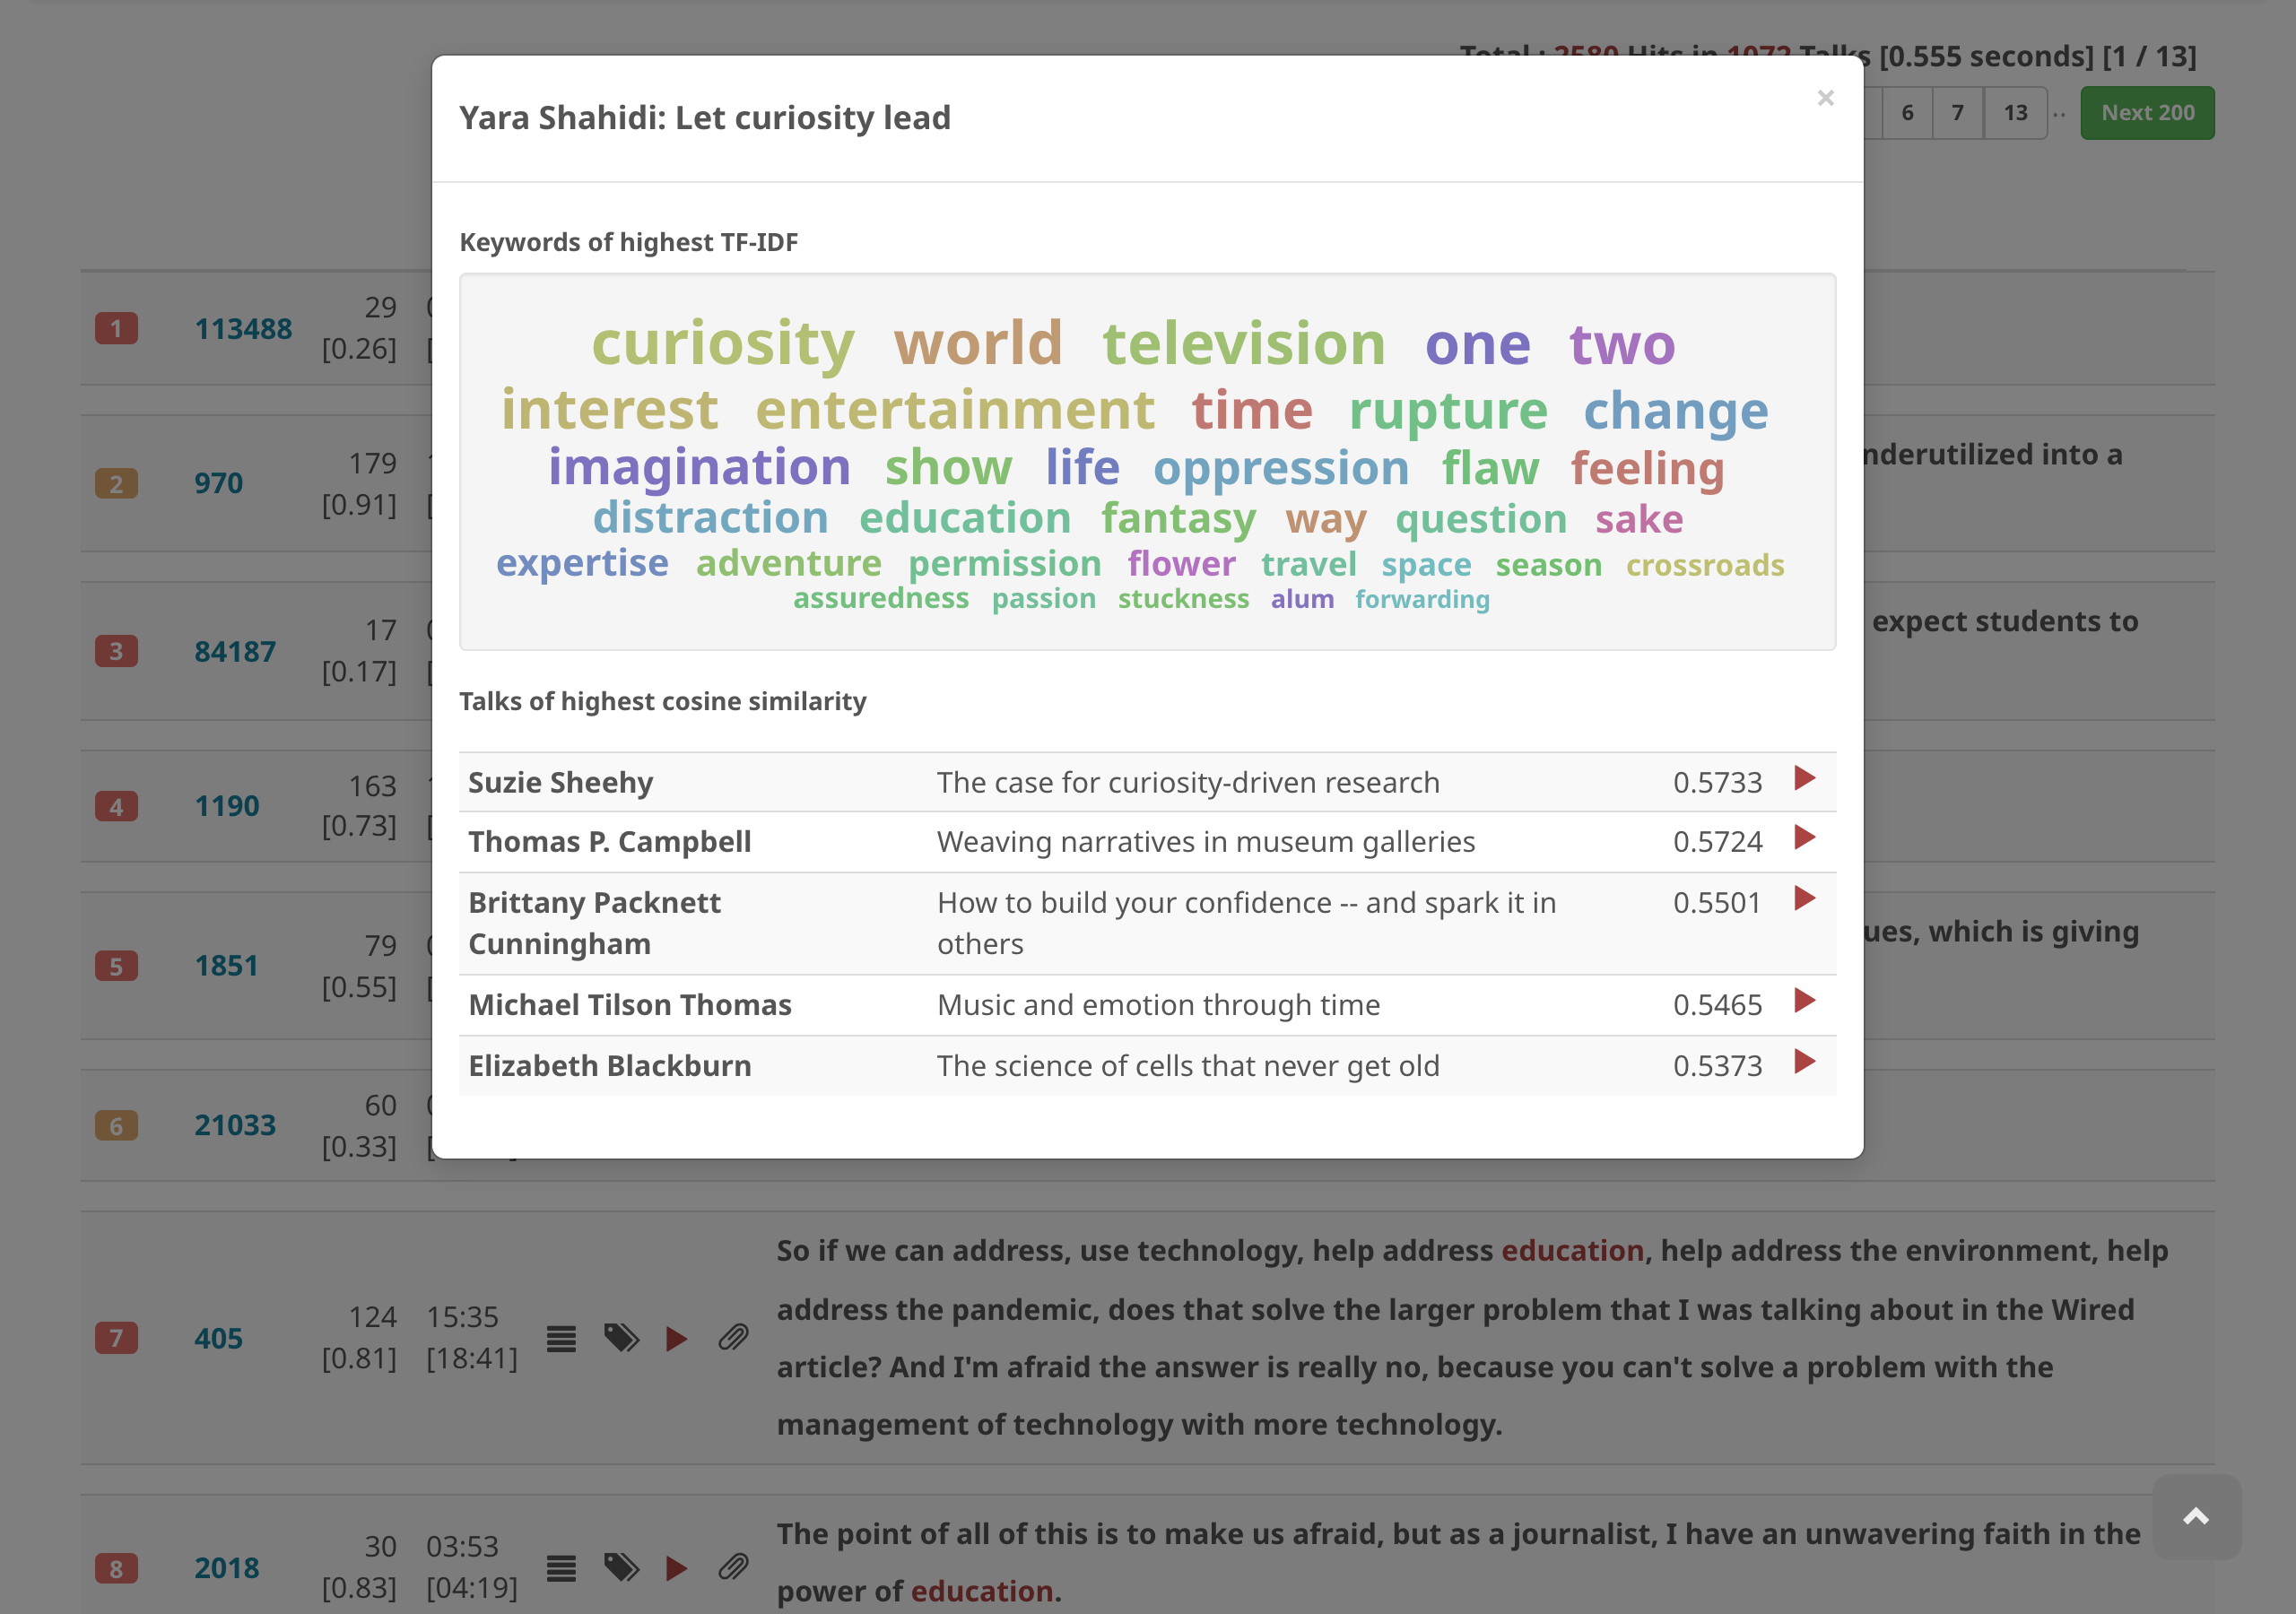Open the paperclip attachment for talk 2018

(734, 1569)
